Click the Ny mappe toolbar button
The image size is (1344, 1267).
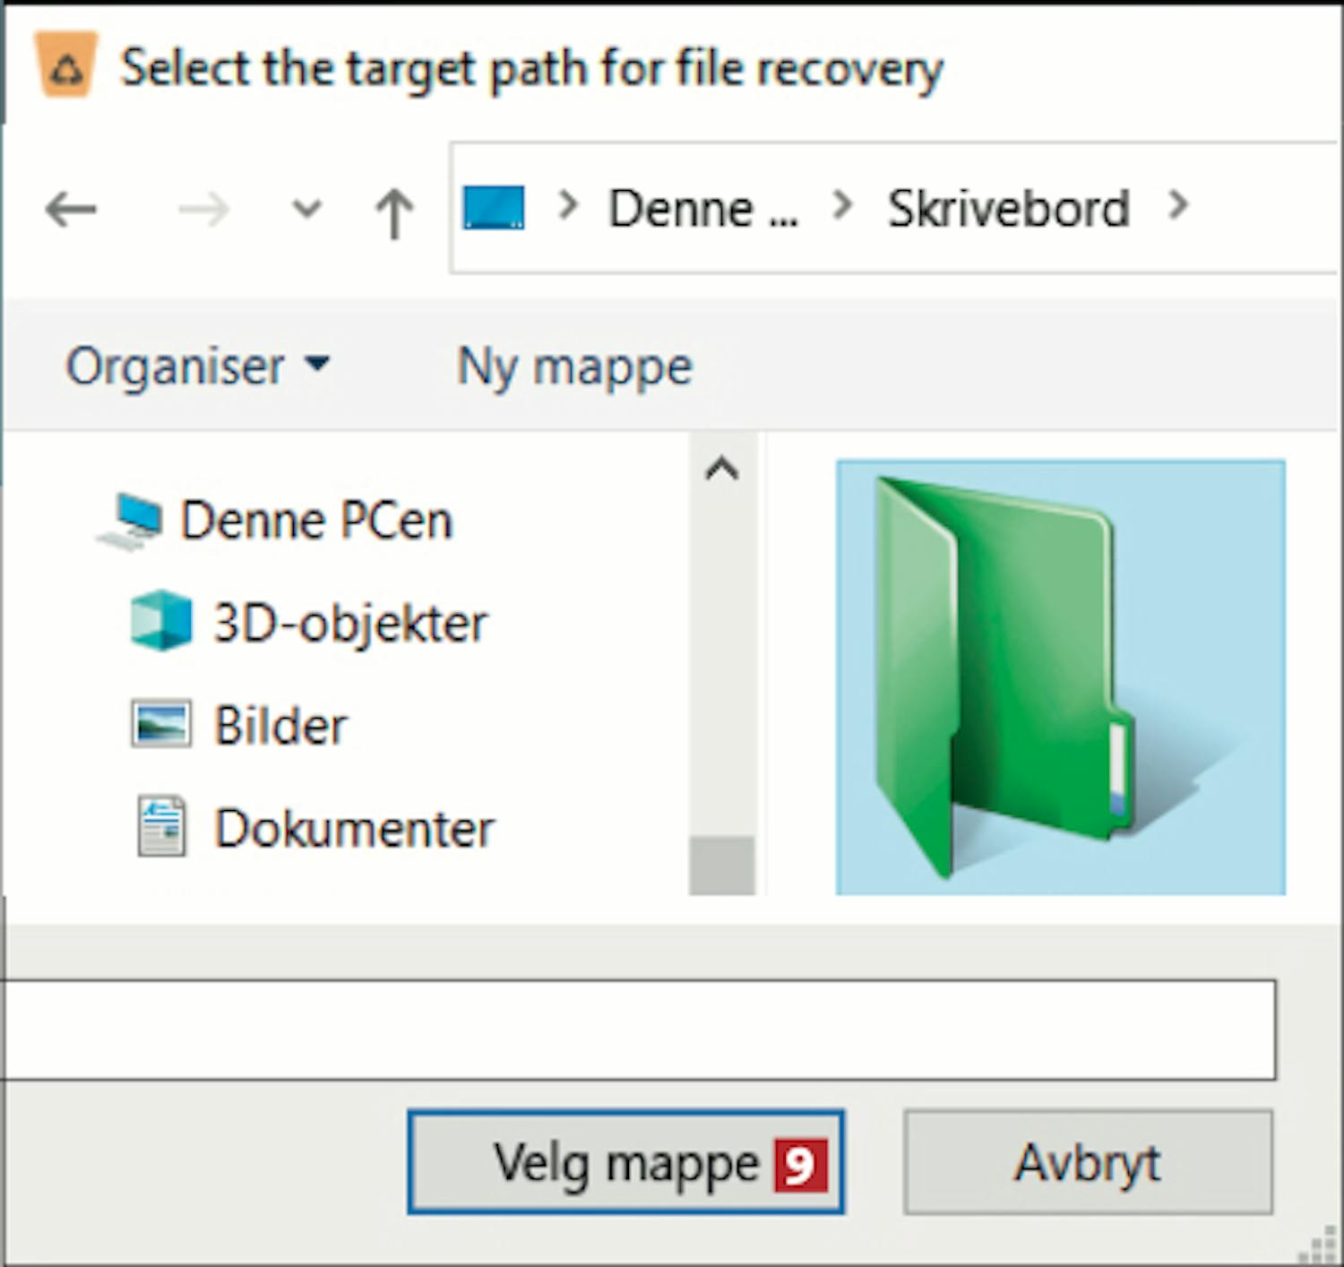click(x=574, y=366)
